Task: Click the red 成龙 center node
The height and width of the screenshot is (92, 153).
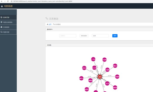Action: click(100, 77)
